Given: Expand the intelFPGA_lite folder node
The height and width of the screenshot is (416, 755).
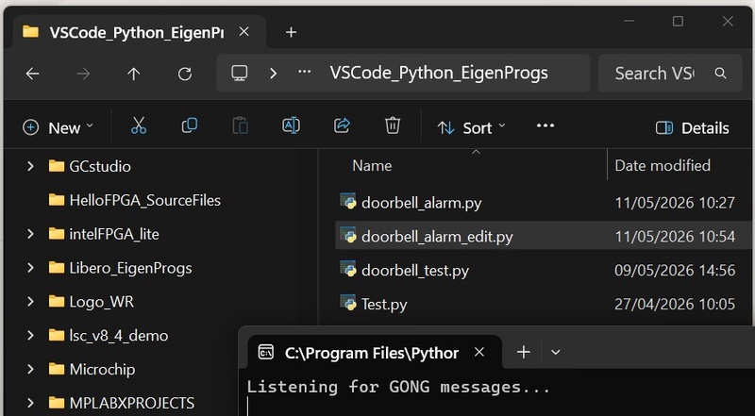Looking at the screenshot, I should (x=30, y=234).
